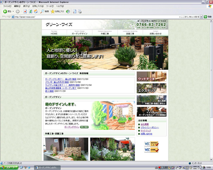Go to the browser Home page icon
The height and width of the screenshot is (170, 213).
point(36,11)
